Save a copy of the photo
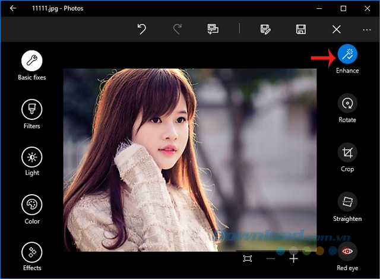The width and height of the screenshot is (380, 279). 266,29
